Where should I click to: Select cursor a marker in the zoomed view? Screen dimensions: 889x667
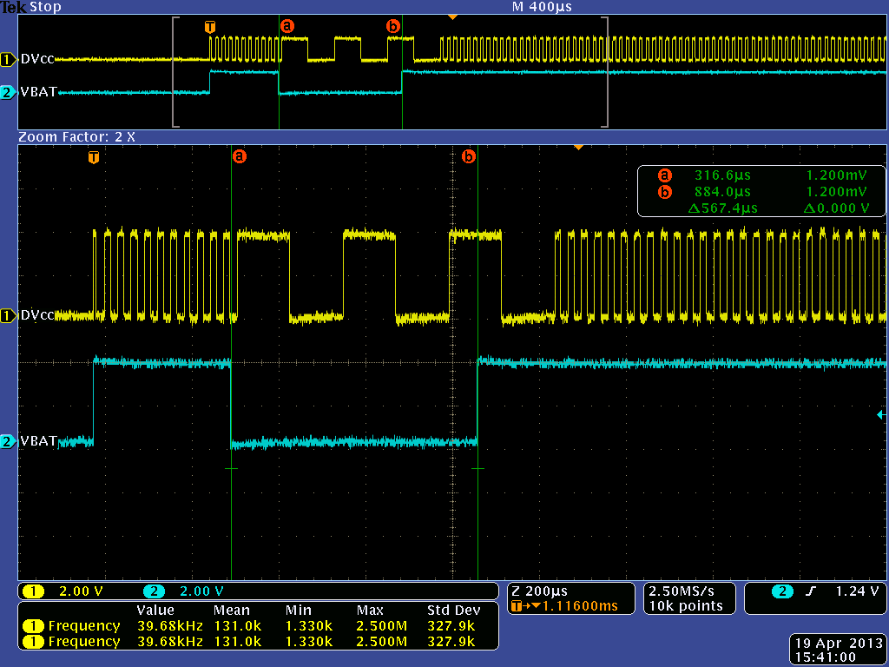click(x=240, y=156)
